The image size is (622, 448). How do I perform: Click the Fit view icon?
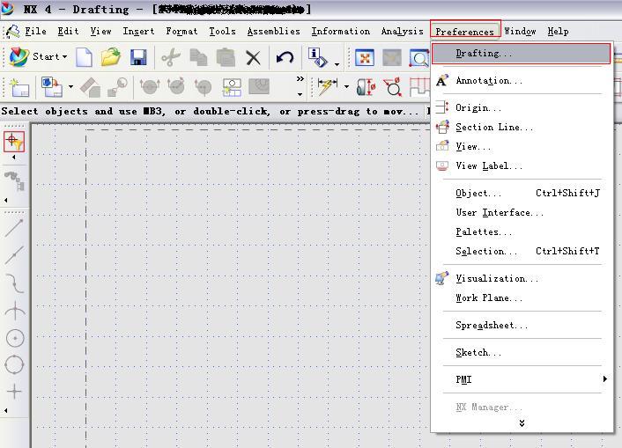pos(365,58)
